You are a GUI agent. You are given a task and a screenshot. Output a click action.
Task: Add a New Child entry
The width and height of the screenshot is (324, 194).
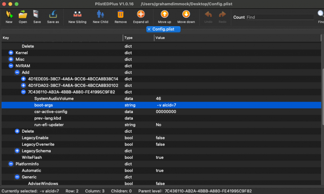100,15
